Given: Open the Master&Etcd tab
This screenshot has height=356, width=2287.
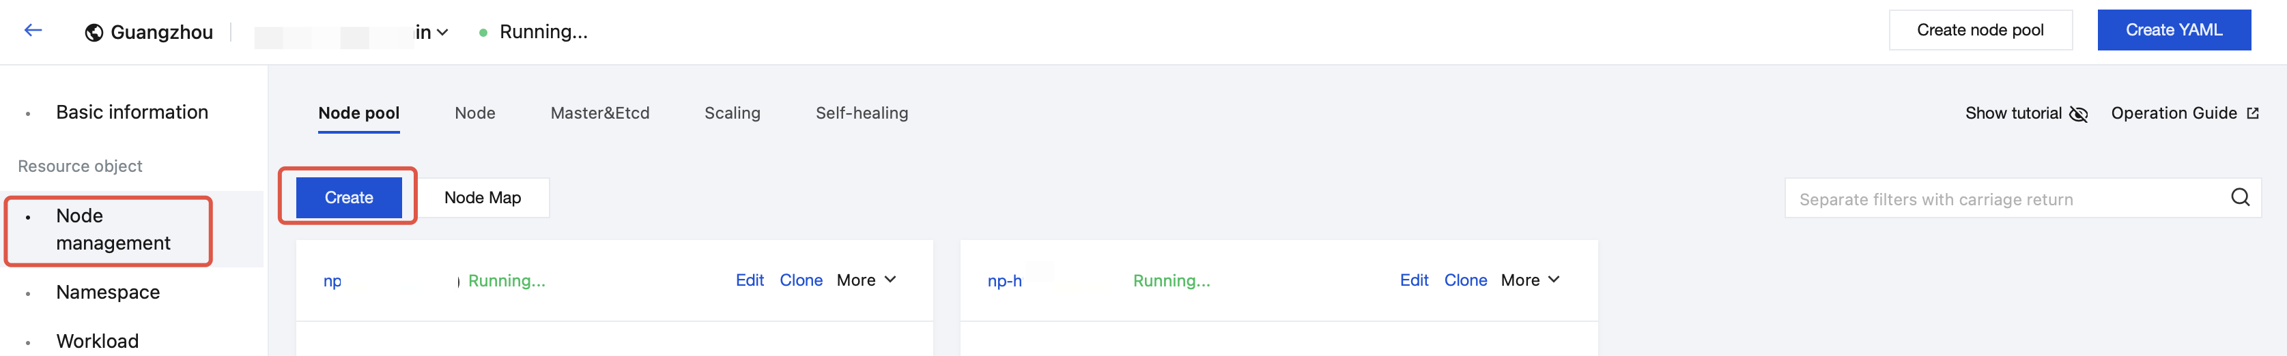Looking at the screenshot, I should (x=599, y=114).
